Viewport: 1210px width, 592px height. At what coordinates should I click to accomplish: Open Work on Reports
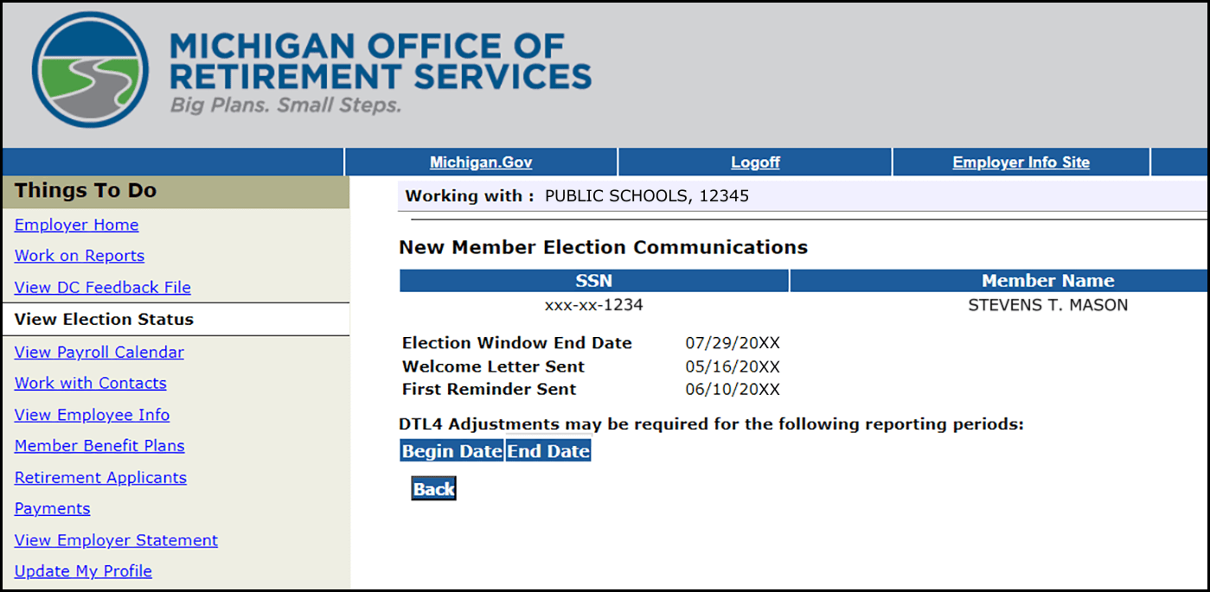tap(79, 256)
